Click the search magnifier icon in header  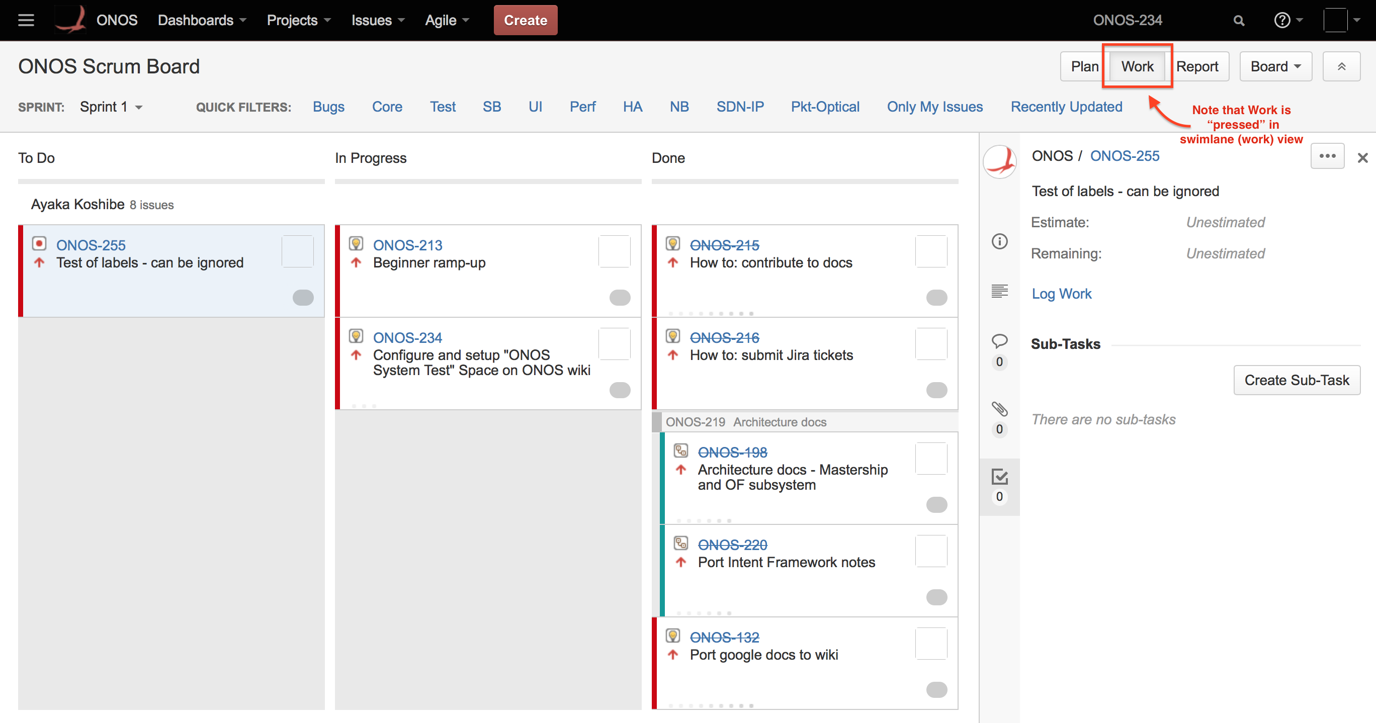click(1239, 21)
